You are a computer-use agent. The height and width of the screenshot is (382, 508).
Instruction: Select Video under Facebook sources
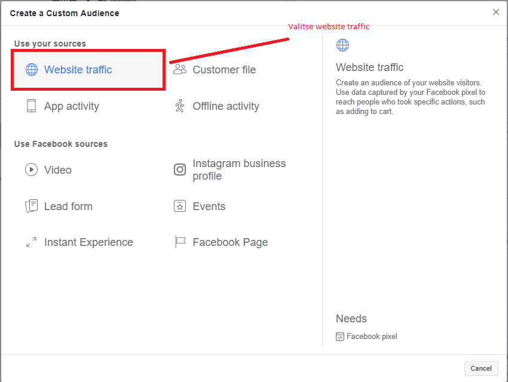click(57, 170)
